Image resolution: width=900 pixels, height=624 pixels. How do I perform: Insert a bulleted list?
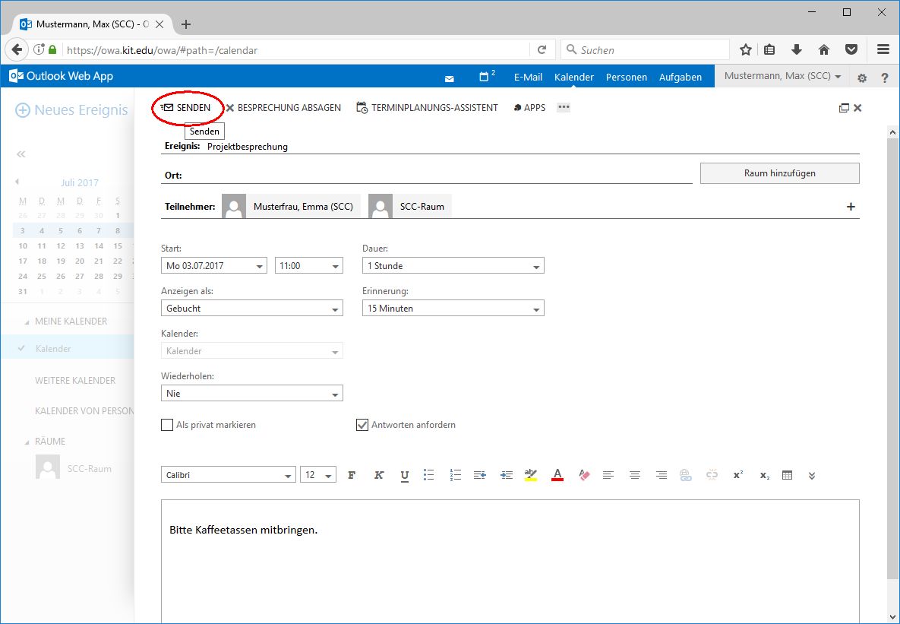point(429,475)
